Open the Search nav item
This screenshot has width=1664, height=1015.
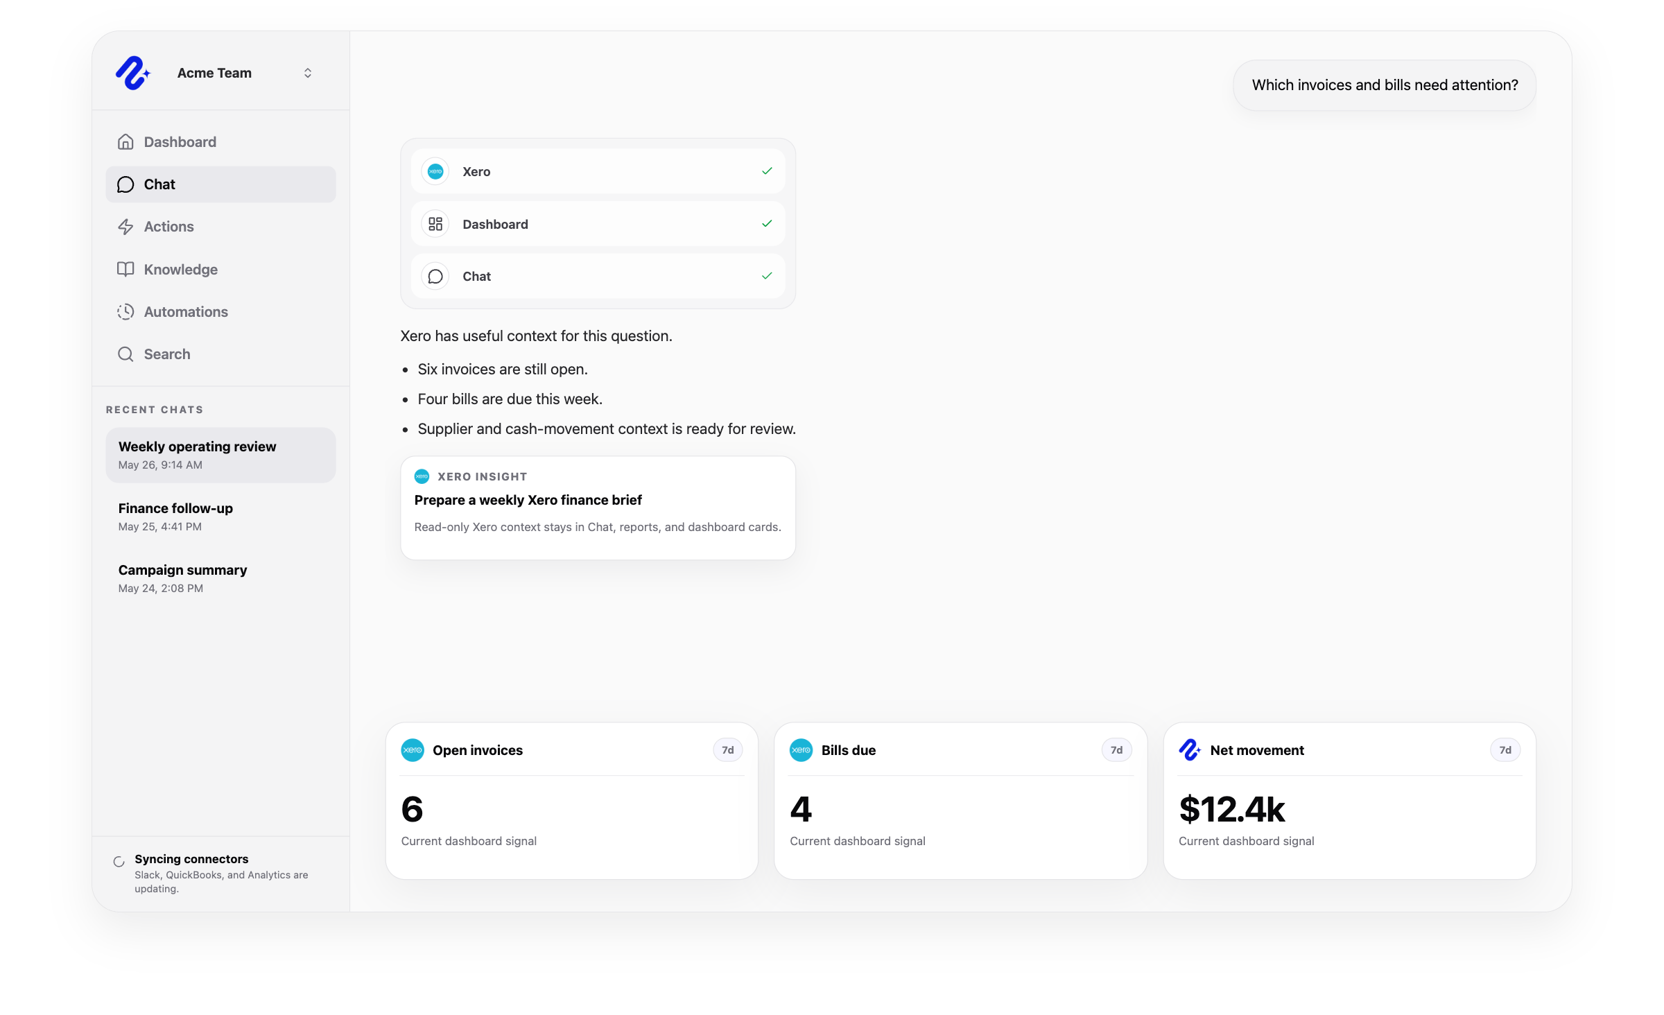(220, 354)
